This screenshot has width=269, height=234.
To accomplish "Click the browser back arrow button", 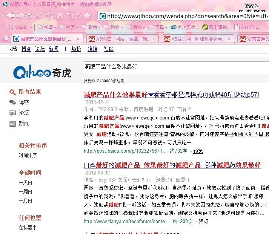I will pyautogui.click(x=10, y=16).
